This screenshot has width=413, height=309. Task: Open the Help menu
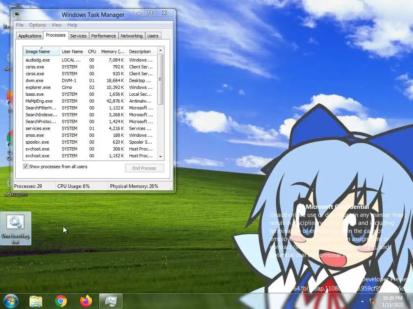pyautogui.click(x=72, y=25)
